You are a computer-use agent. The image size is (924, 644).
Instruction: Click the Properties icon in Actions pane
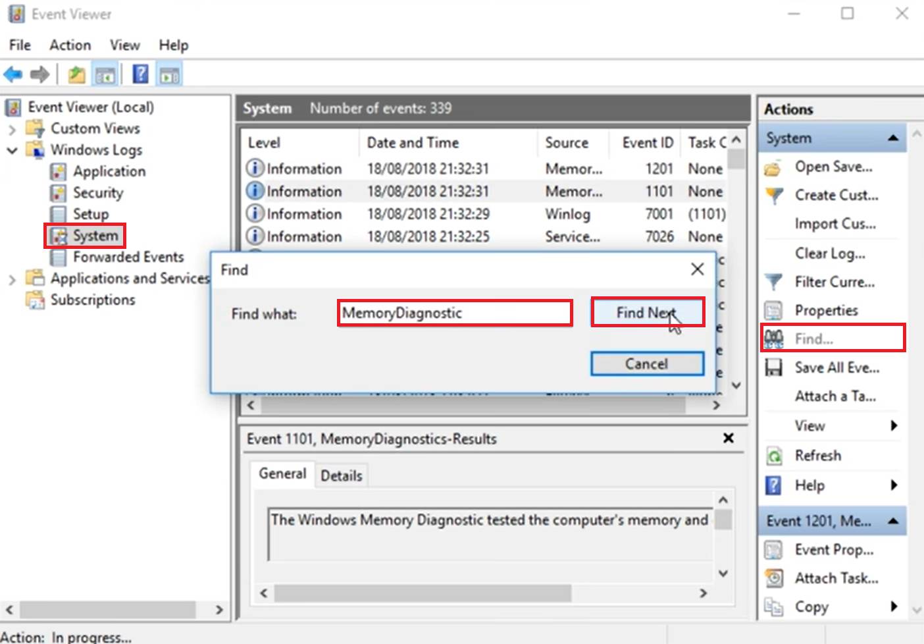(773, 310)
